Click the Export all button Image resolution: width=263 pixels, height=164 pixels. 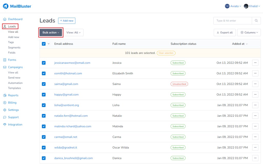(224, 32)
